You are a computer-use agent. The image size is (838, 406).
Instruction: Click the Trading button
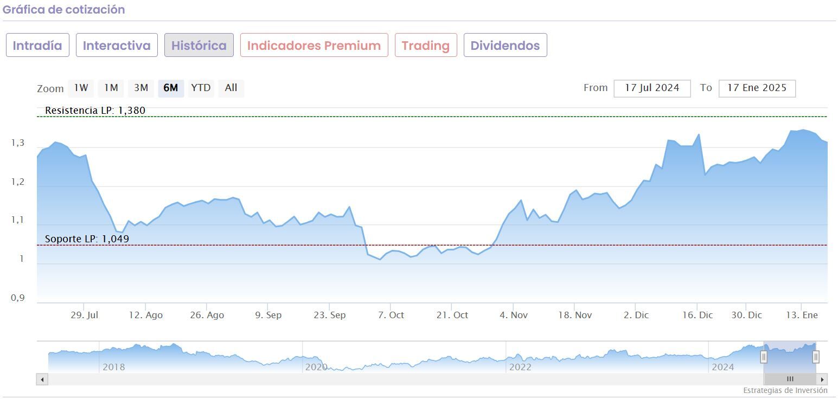click(426, 46)
